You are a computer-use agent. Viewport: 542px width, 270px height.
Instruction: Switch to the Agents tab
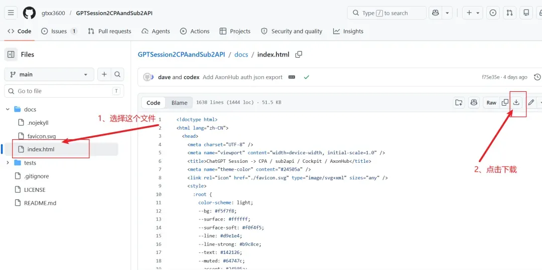click(x=156, y=31)
